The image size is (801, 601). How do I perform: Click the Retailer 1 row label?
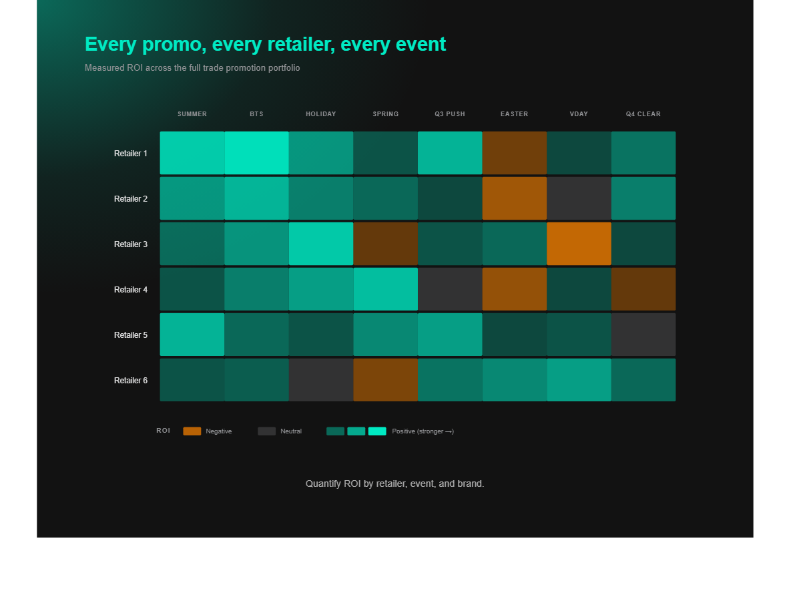(131, 154)
